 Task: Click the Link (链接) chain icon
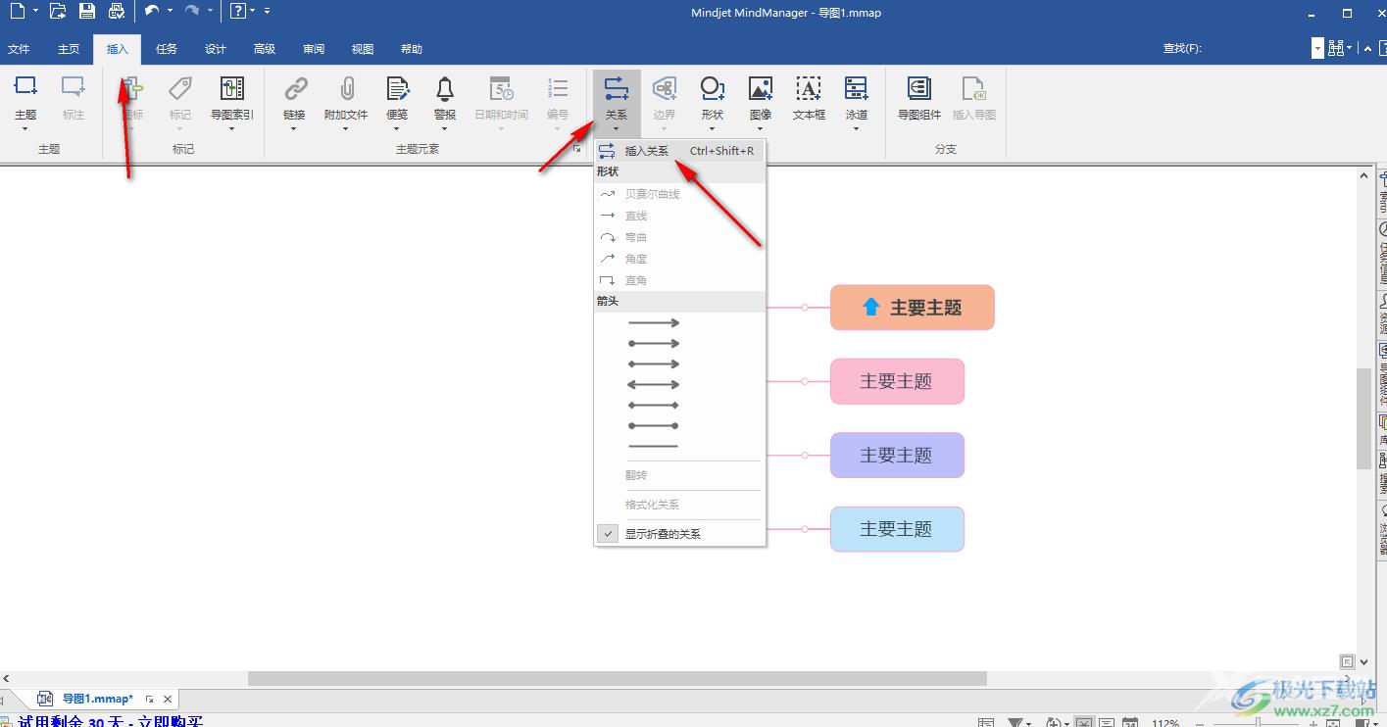295,89
